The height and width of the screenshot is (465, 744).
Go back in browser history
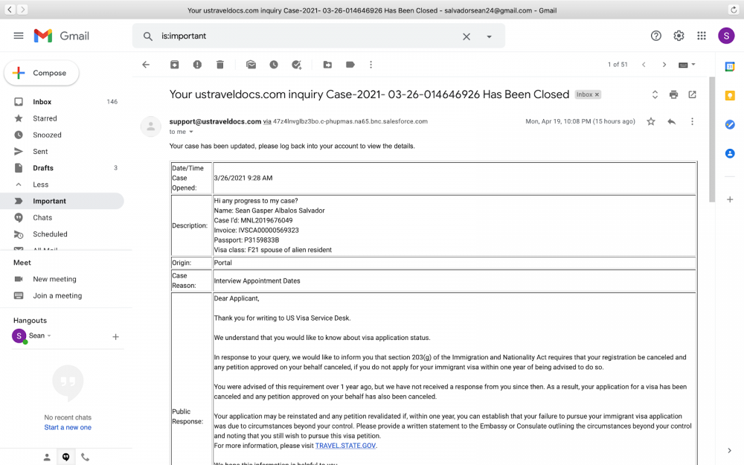coord(10,10)
